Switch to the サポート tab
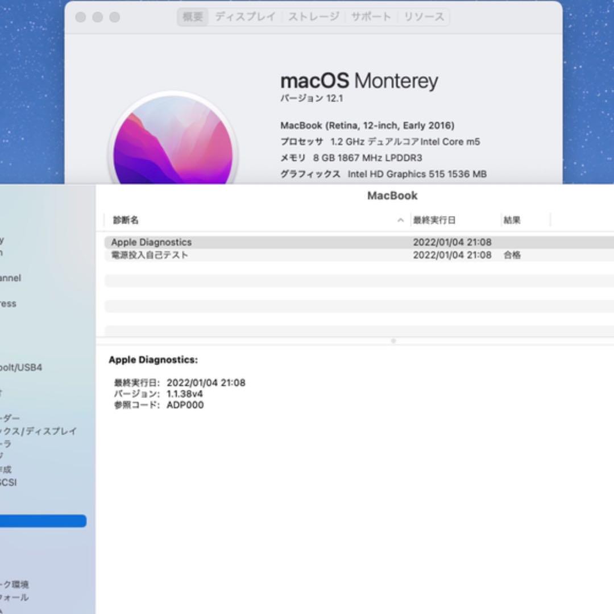 [371, 17]
